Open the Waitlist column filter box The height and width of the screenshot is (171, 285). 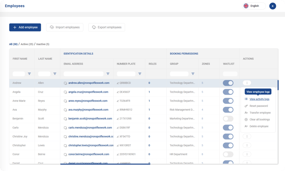(230, 74)
